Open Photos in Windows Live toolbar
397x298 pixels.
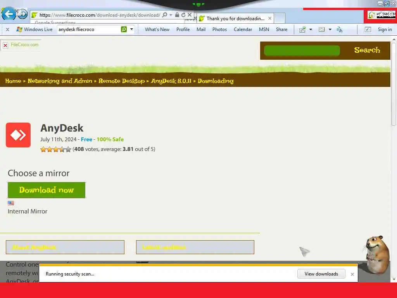pos(219,29)
